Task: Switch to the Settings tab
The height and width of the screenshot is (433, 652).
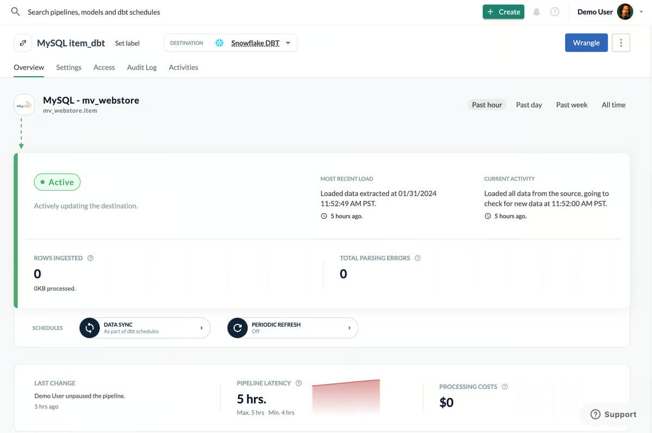Action: click(68, 67)
